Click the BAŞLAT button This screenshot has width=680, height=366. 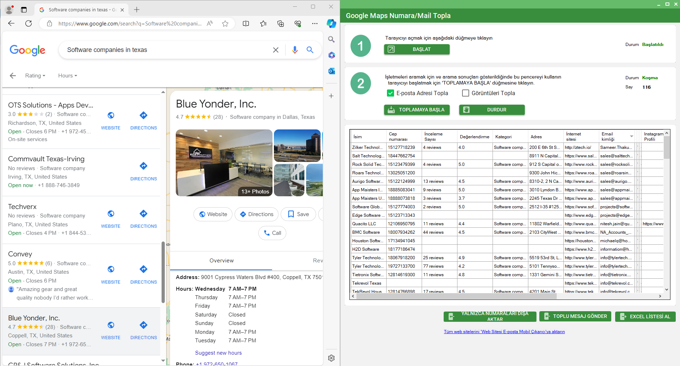417,49
